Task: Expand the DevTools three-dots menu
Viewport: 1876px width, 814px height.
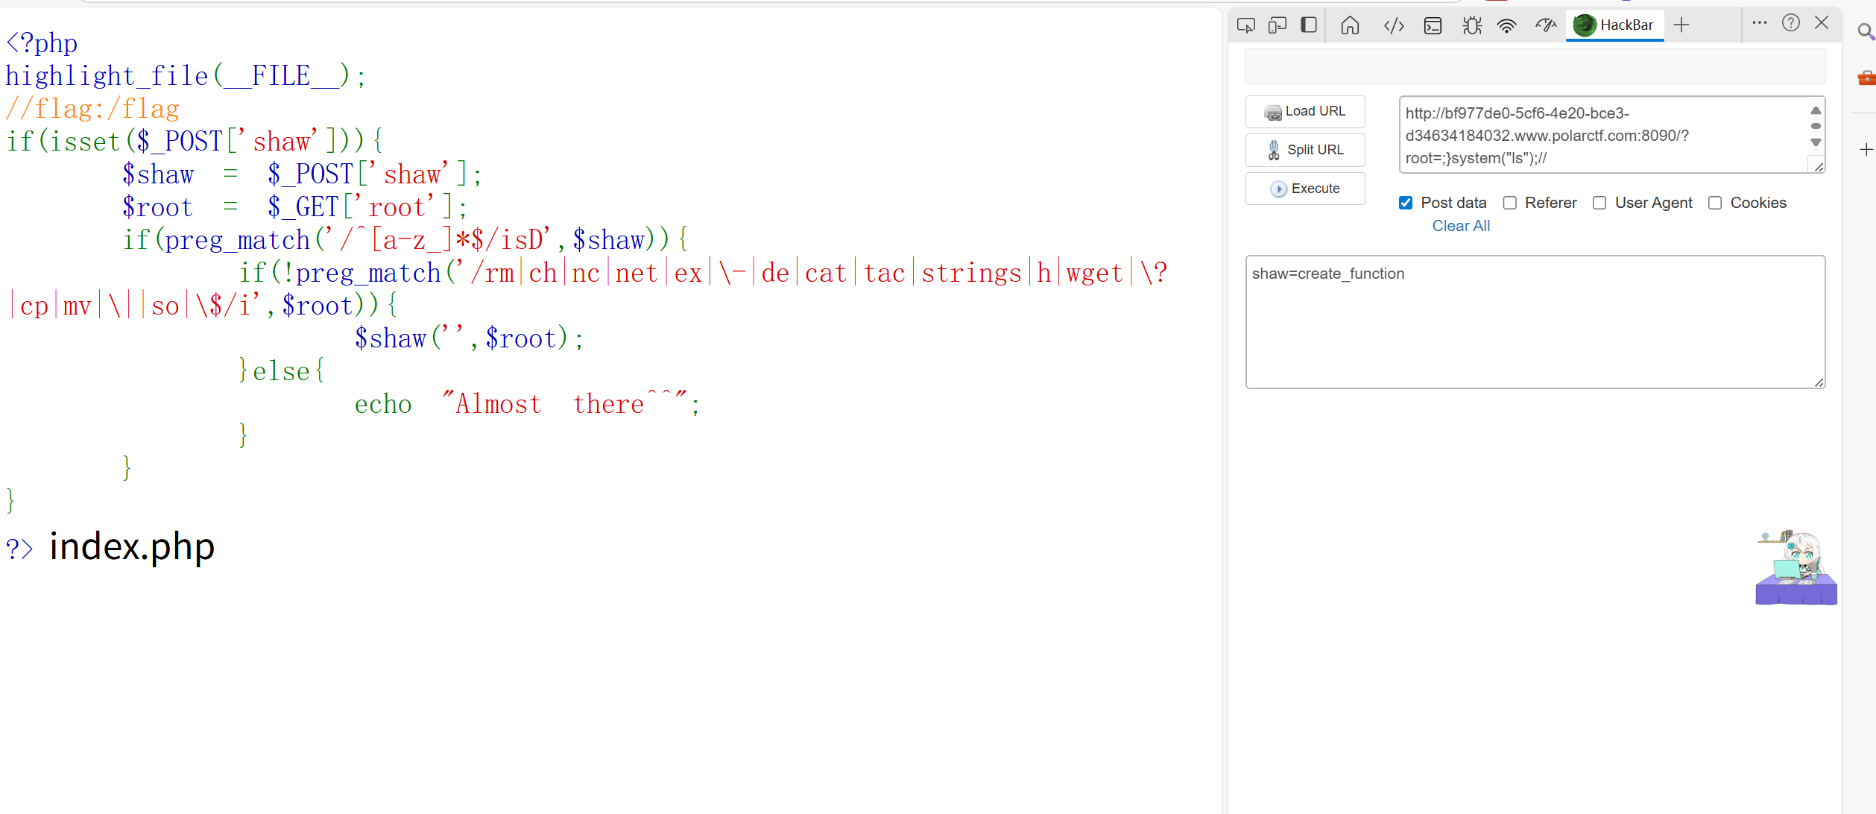Action: coord(1760,23)
